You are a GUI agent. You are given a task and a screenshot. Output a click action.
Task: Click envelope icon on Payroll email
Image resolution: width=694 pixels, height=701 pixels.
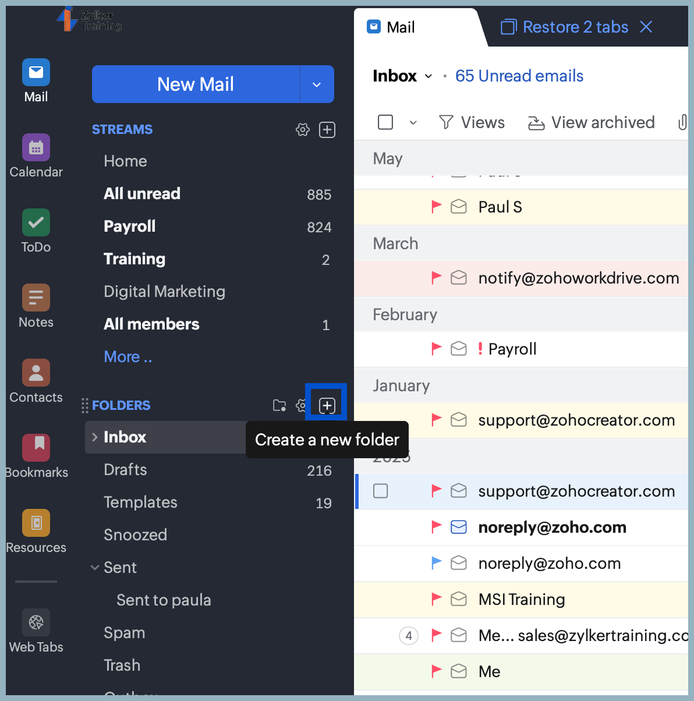click(459, 349)
